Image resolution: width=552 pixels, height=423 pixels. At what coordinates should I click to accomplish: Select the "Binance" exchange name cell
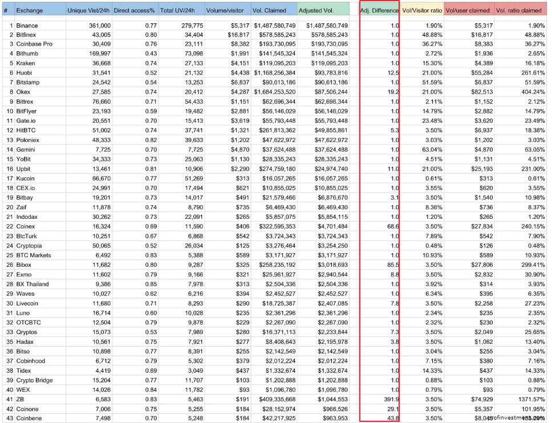(27, 26)
